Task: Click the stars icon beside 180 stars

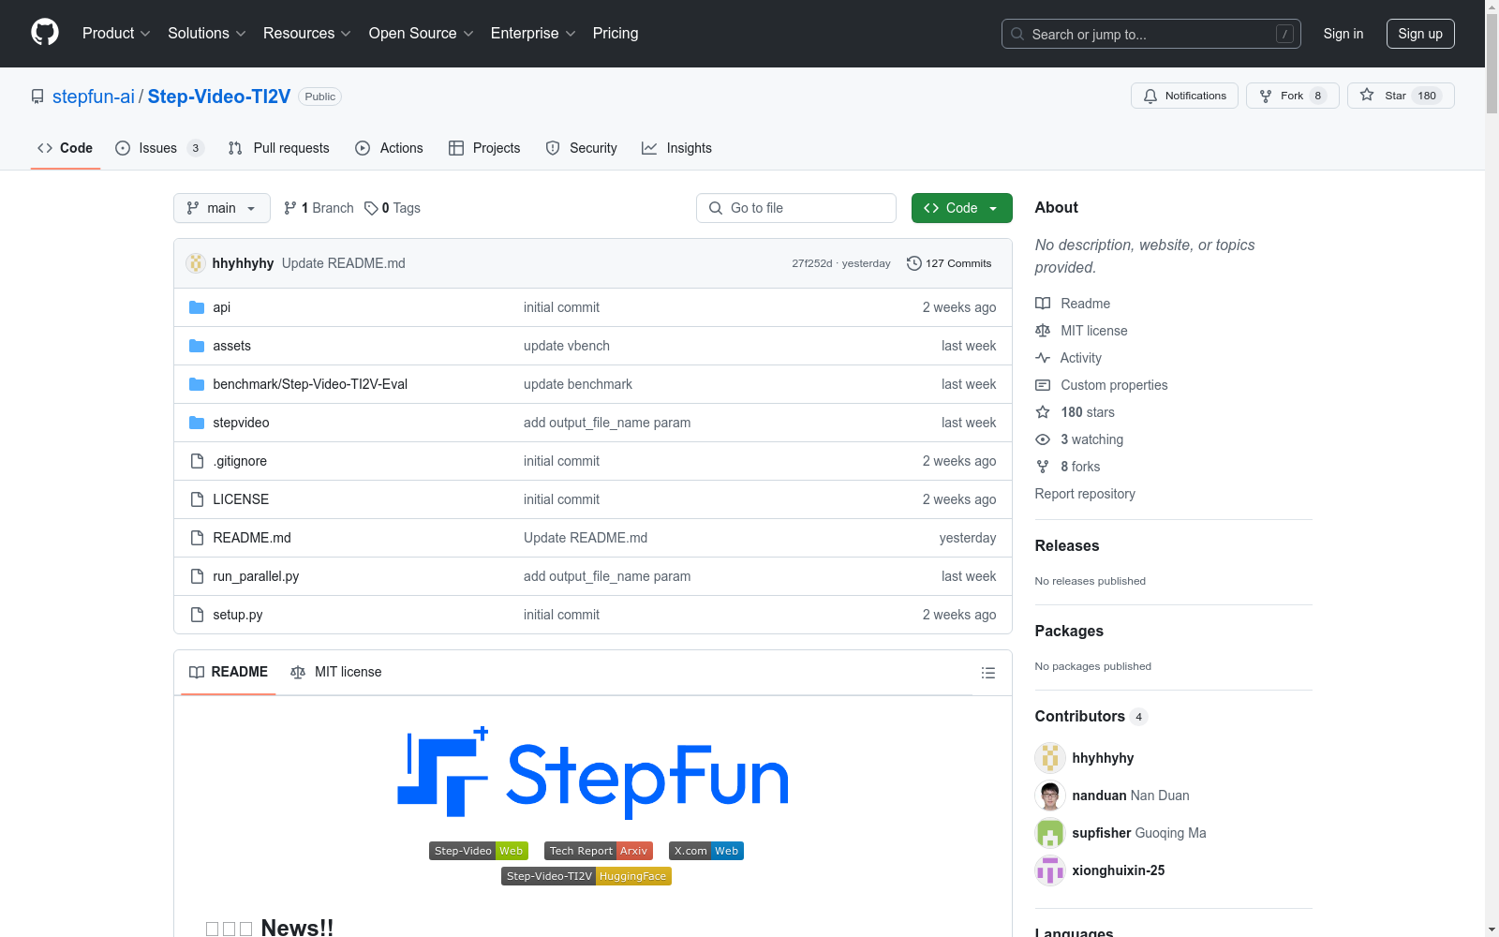Action: point(1043,412)
